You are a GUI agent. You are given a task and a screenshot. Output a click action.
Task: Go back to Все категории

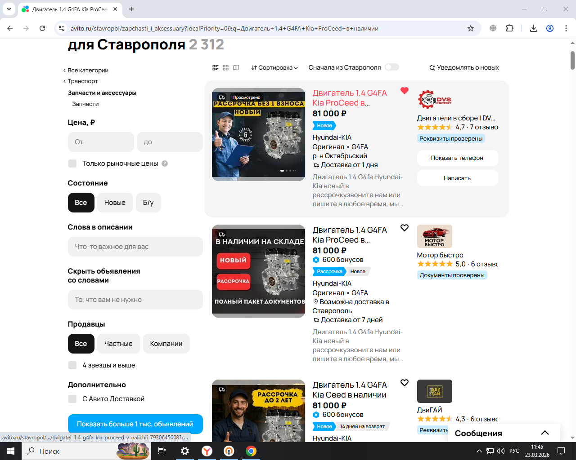pyautogui.click(x=86, y=71)
